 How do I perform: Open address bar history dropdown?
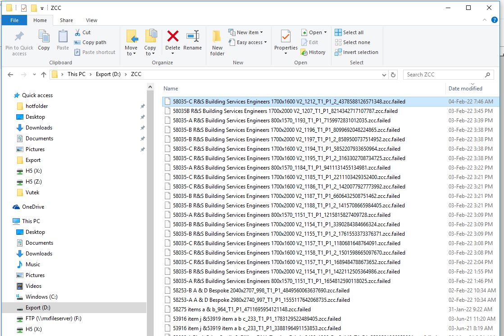click(384, 75)
